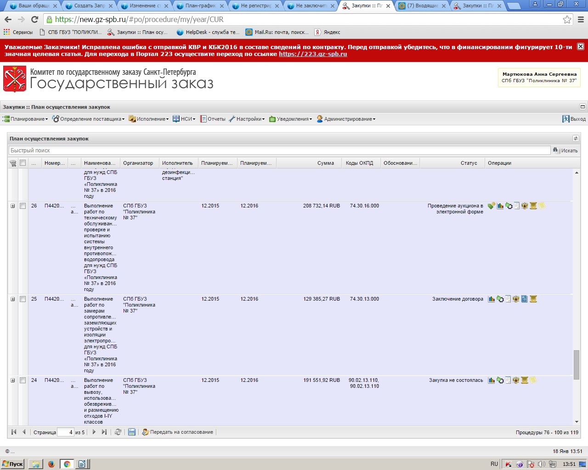Open the Яндекс bookmark
The height and width of the screenshot is (470, 588).
[328, 32]
